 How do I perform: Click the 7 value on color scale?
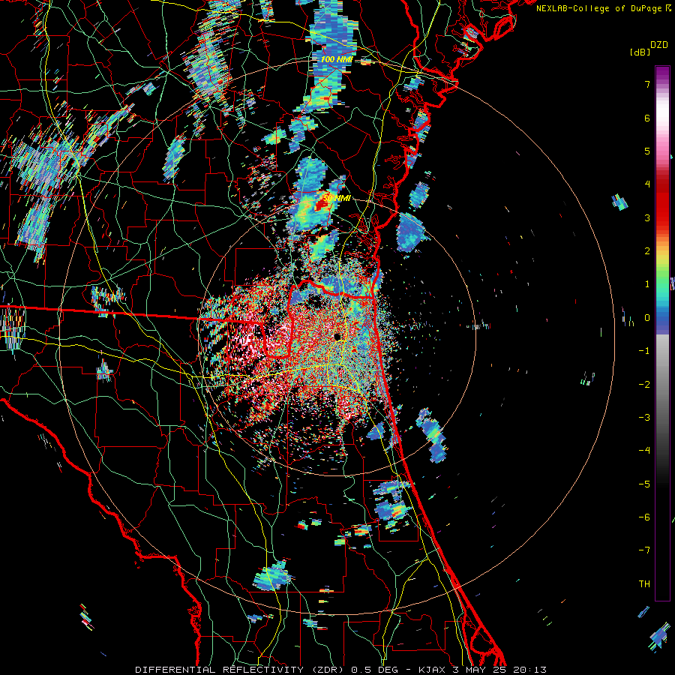coord(647,84)
